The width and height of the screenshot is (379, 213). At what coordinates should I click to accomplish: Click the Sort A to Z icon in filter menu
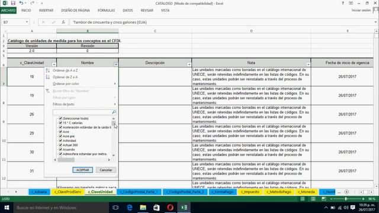click(x=48, y=70)
